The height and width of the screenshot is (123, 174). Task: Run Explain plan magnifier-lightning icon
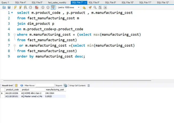click(25, 8)
